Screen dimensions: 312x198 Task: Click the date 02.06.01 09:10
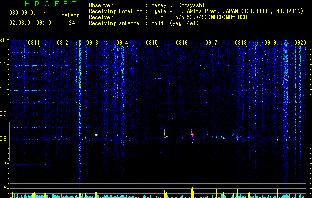point(30,23)
